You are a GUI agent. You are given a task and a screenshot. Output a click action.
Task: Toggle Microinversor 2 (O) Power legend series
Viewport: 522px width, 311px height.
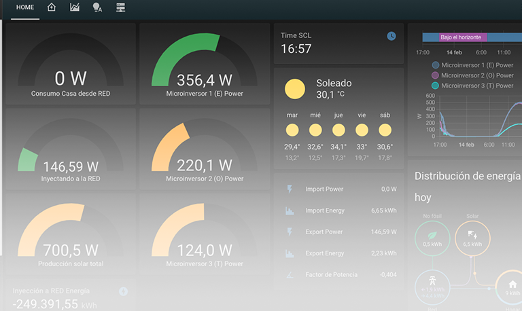pyautogui.click(x=473, y=75)
